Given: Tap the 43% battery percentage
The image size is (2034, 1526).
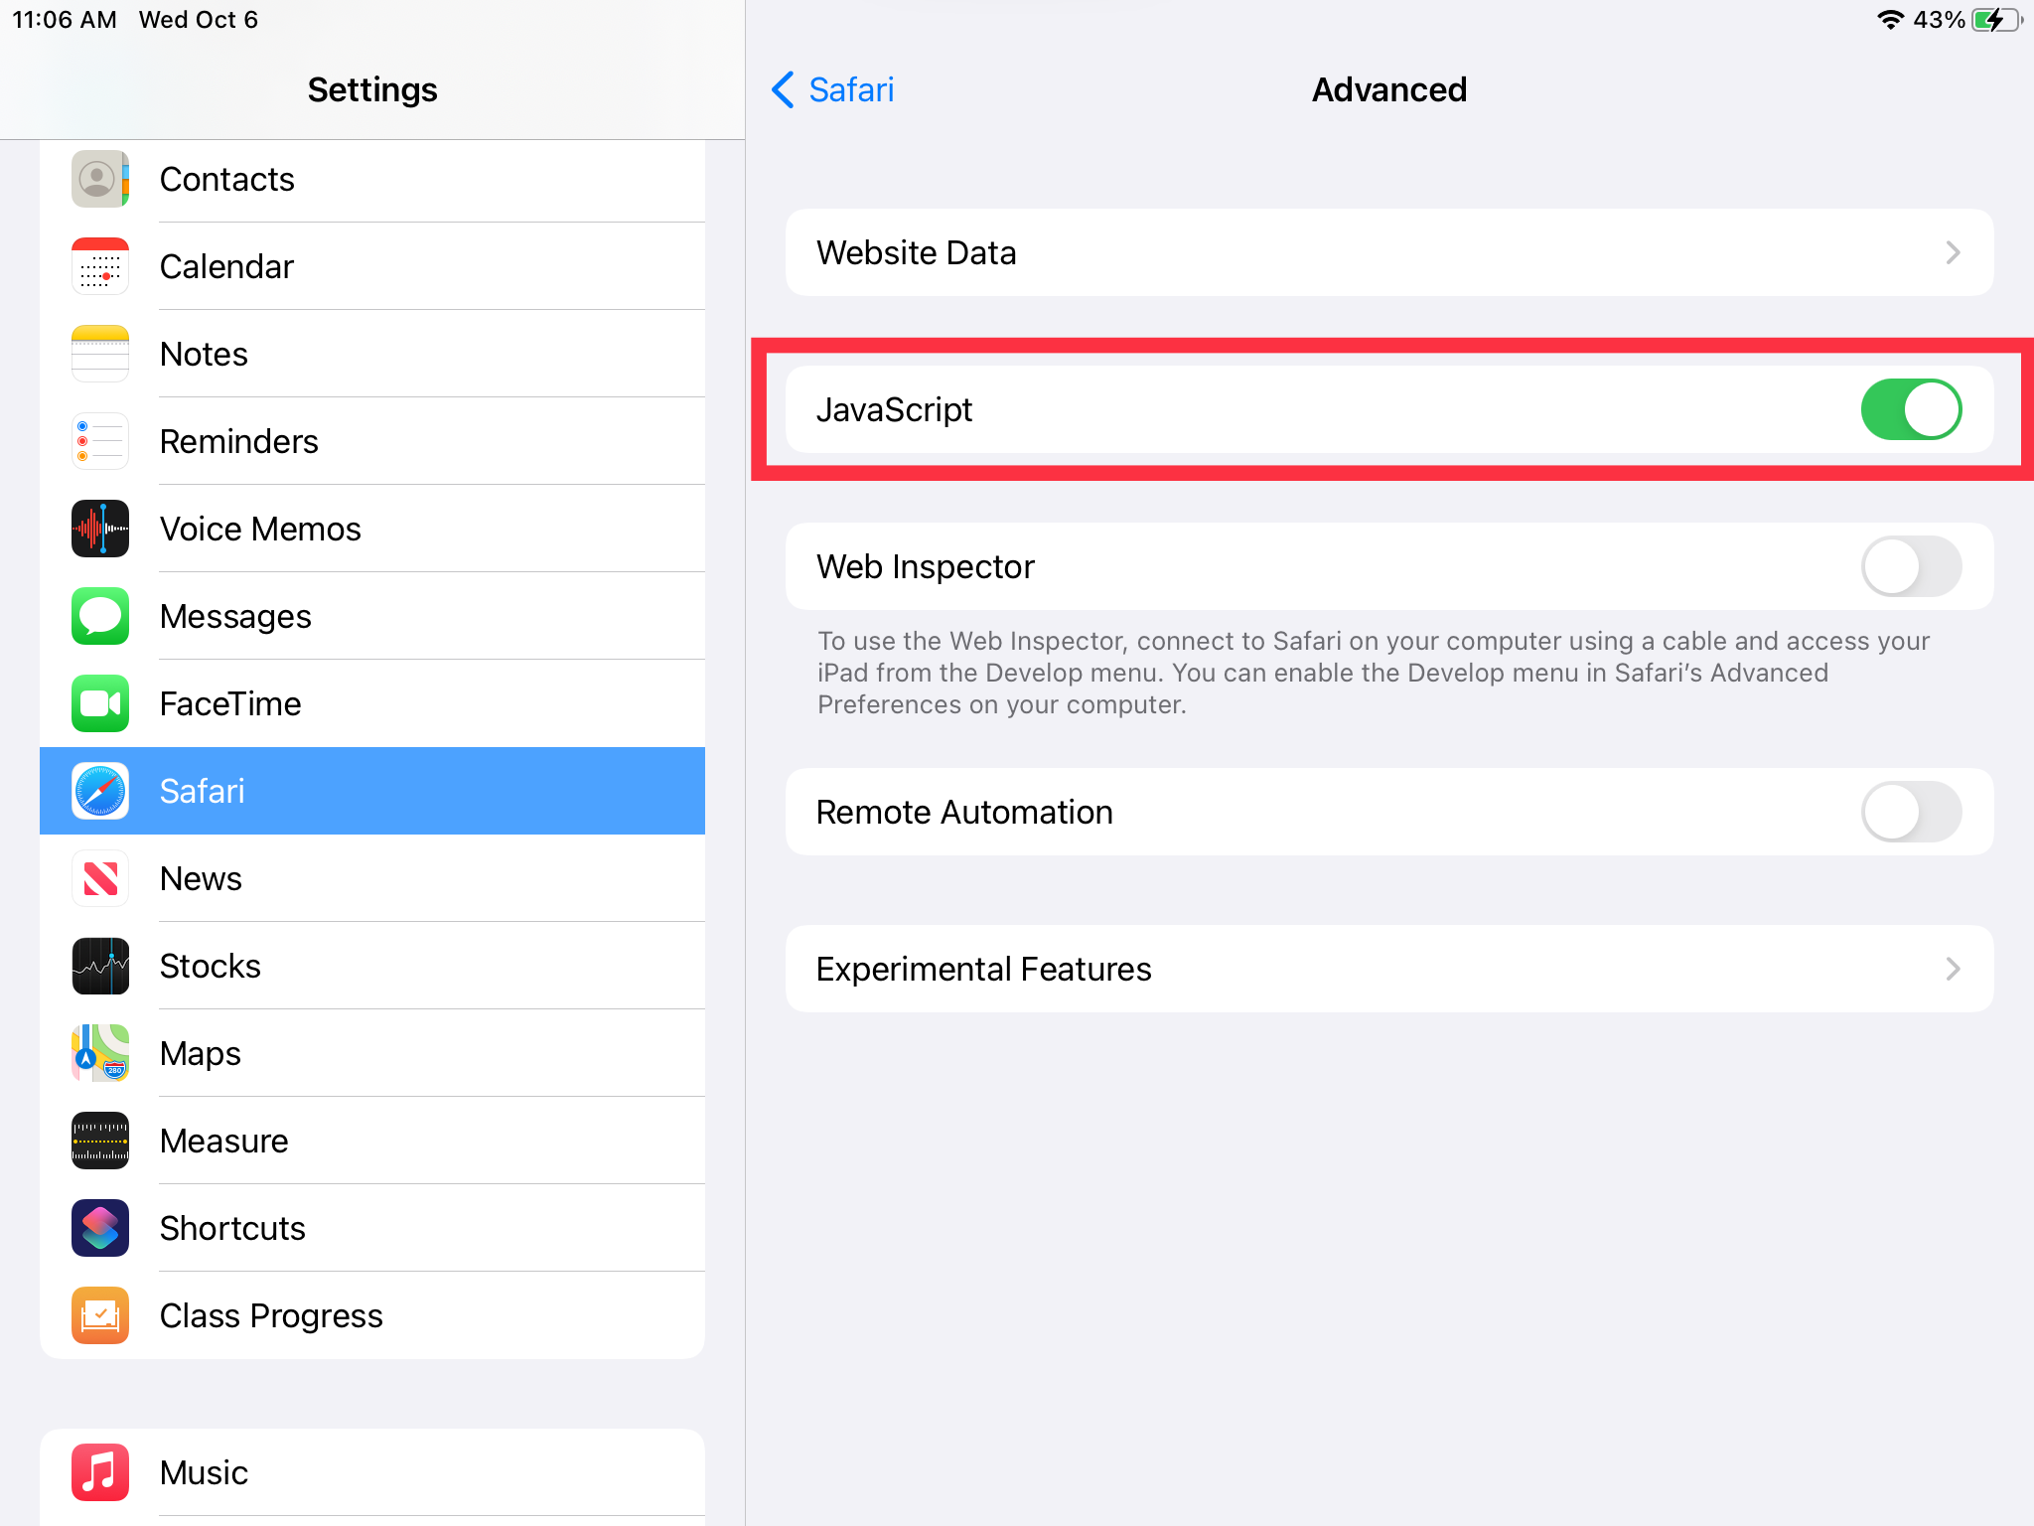Looking at the screenshot, I should [1939, 20].
